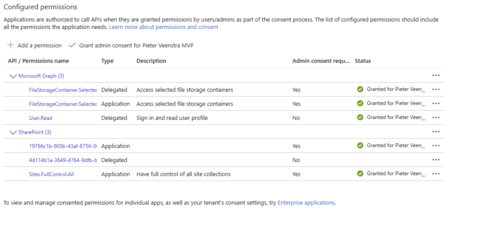Image resolution: width=502 pixels, height=231 pixels.
Task: Click 'Yes' admin consent in Sites.FullControl.All row
Action: click(297, 174)
